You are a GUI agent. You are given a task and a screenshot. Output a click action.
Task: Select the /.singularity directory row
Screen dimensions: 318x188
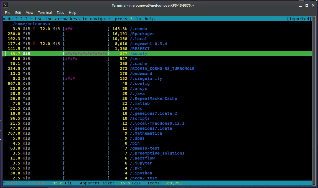coord(146,79)
